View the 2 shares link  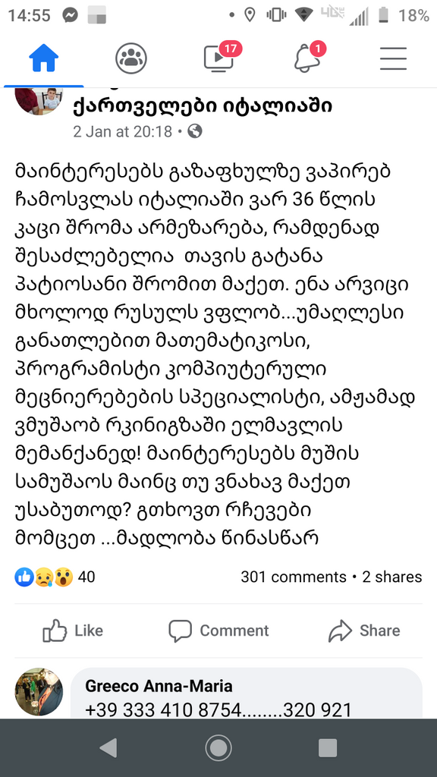pos(392,577)
